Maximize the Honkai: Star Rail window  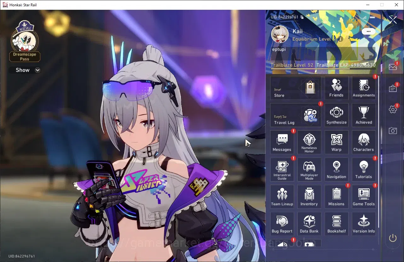click(382, 5)
